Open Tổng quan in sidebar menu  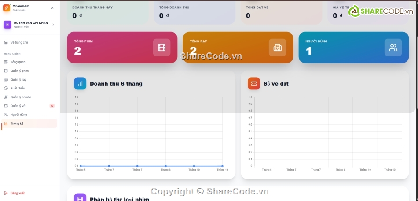pos(18,62)
